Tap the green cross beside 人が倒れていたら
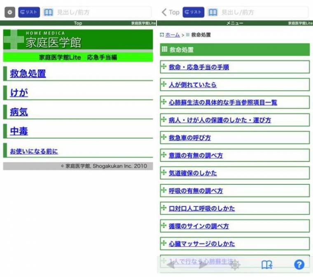Viewport: 313px width, 277px height. [164, 84]
